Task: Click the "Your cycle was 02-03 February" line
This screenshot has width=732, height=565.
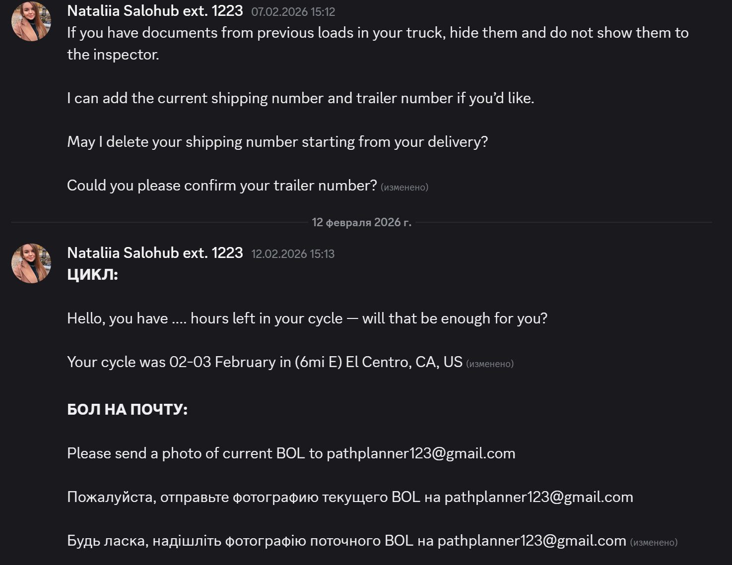Action: (x=265, y=362)
